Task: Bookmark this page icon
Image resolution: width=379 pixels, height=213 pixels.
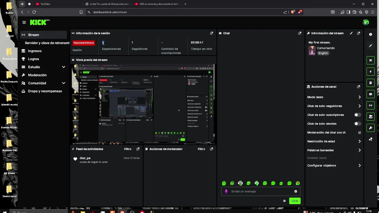Action: pyautogui.click(x=81, y=12)
